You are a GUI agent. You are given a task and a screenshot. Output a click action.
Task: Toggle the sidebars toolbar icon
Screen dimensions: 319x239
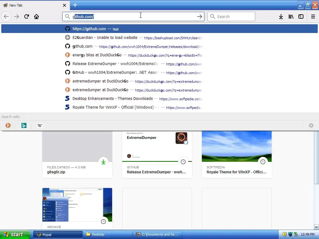click(x=301, y=16)
